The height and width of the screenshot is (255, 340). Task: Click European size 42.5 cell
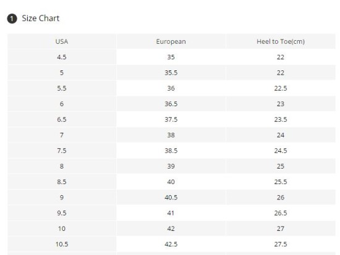point(171,244)
